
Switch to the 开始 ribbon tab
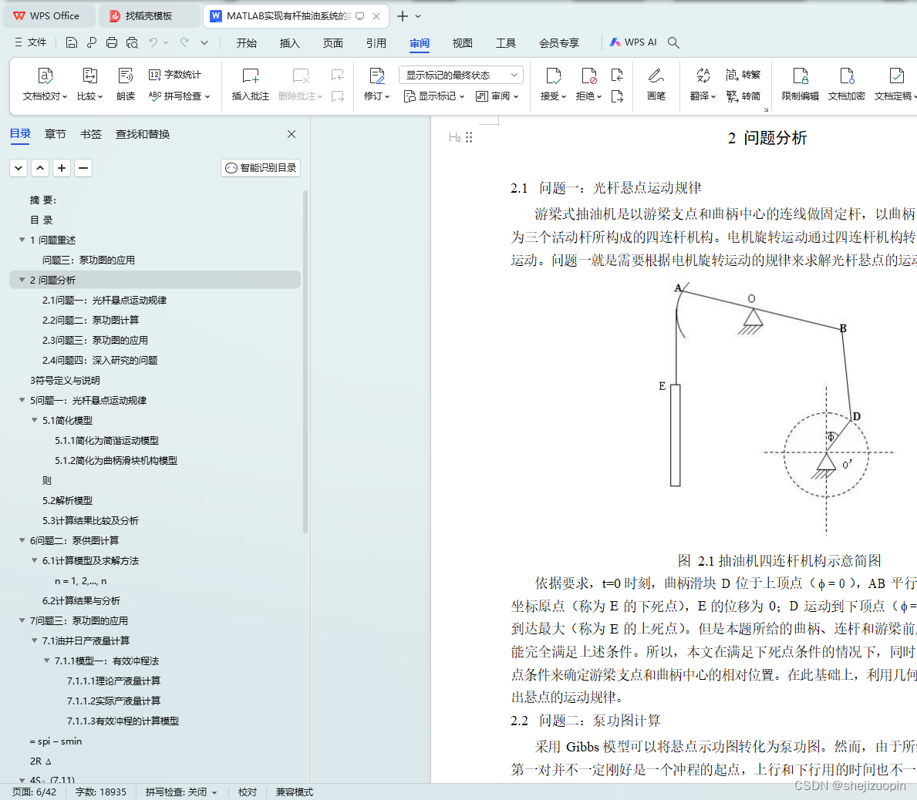click(247, 42)
